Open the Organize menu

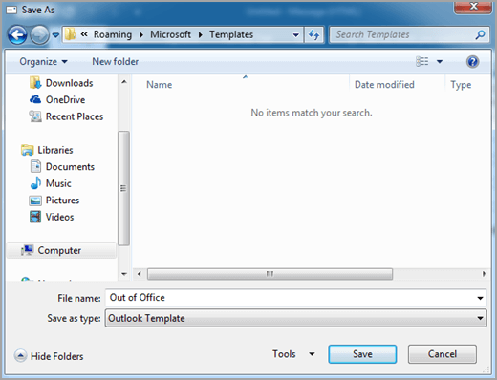[x=43, y=61]
